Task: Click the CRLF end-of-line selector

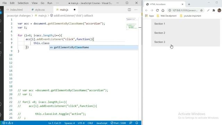Action: 90,123
